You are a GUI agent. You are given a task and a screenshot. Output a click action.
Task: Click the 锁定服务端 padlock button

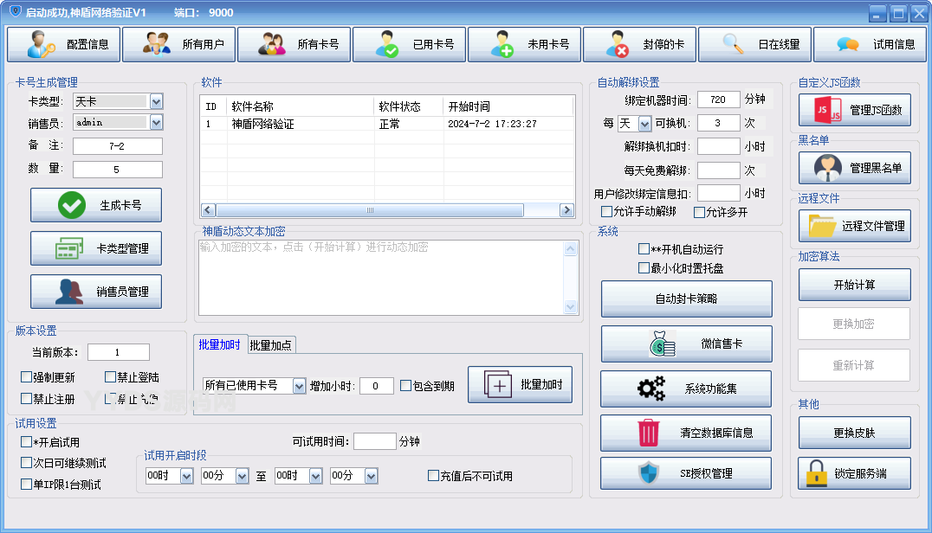tap(854, 473)
